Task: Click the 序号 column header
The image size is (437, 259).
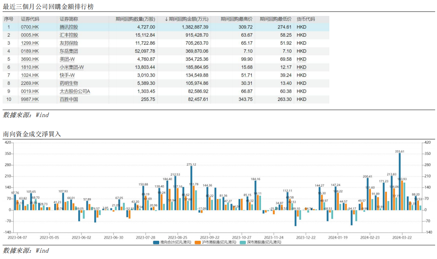Action: pyautogui.click(x=9, y=19)
